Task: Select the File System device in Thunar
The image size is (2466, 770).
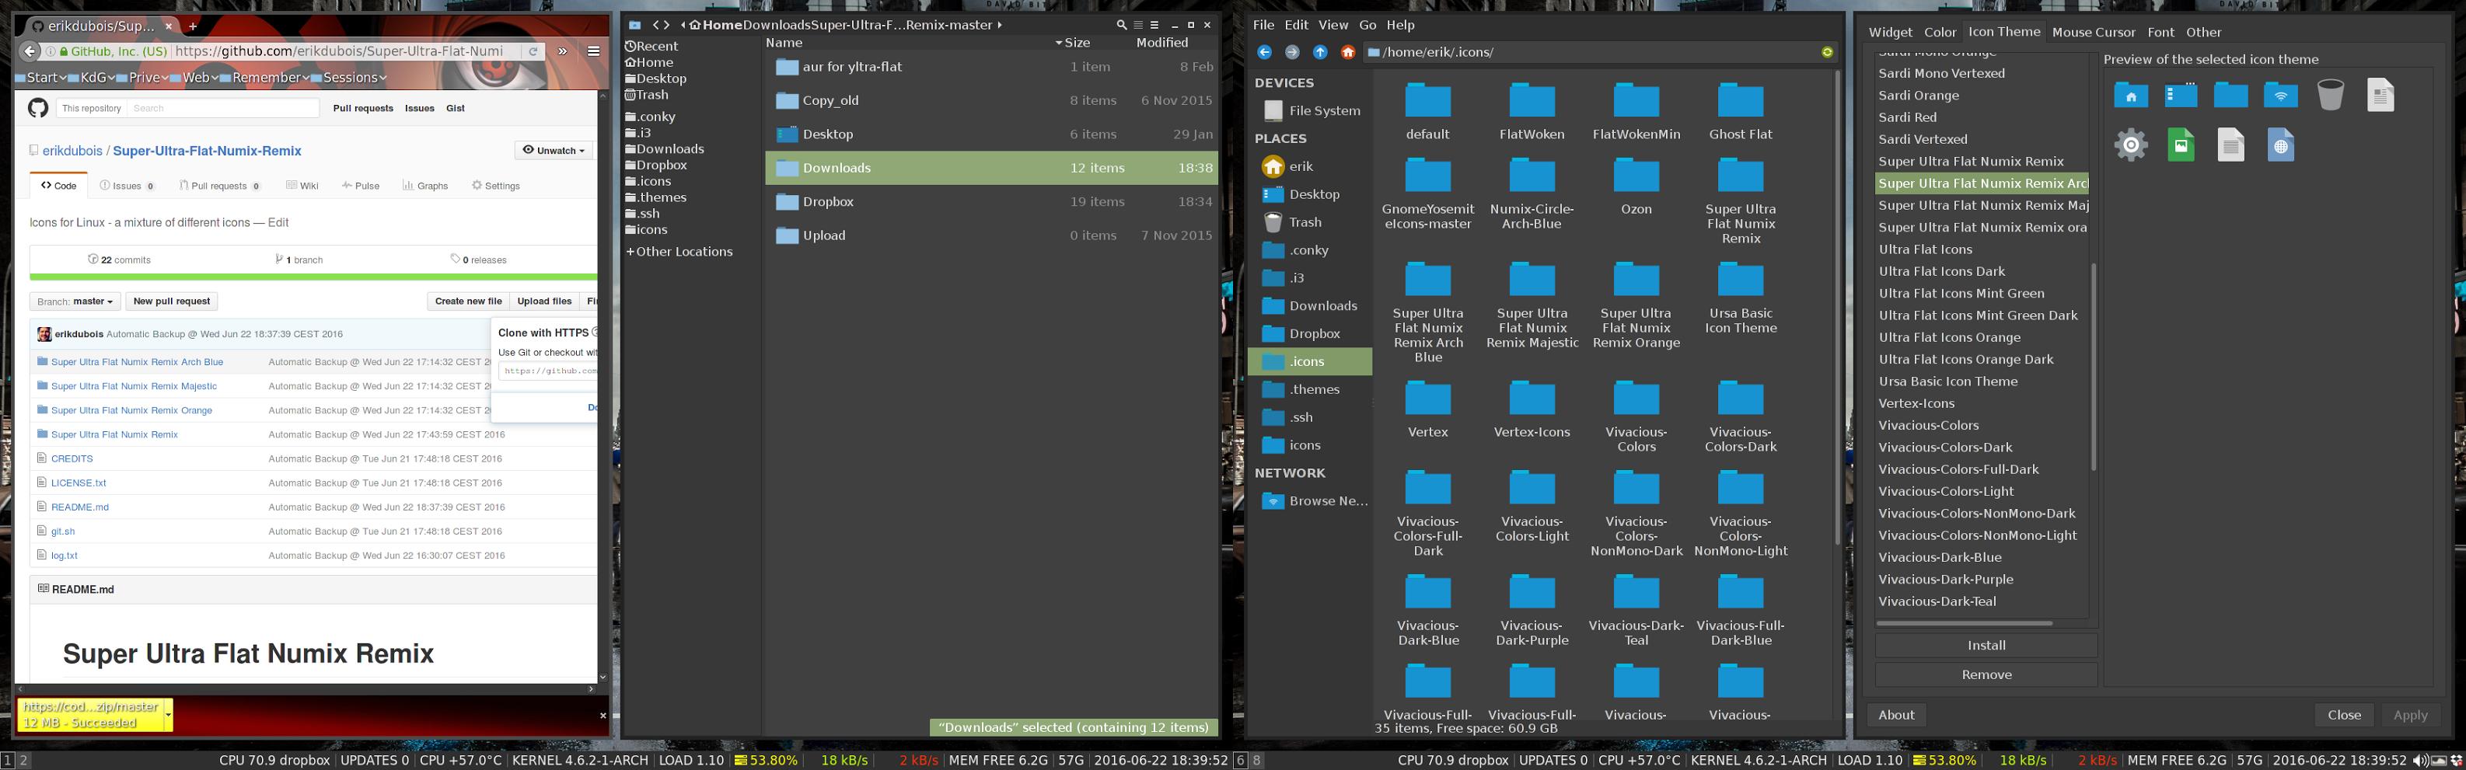Action: (1311, 110)
